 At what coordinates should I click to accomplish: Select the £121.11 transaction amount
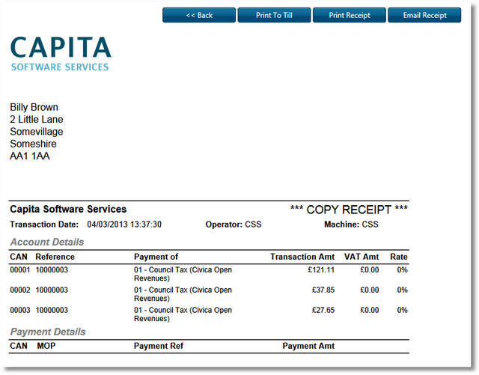pos(321,270)
